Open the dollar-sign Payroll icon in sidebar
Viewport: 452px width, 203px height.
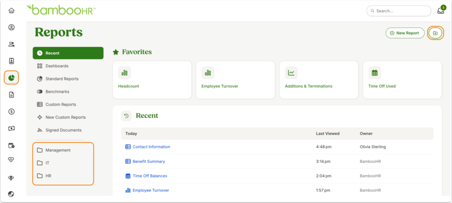click(11, 112)
